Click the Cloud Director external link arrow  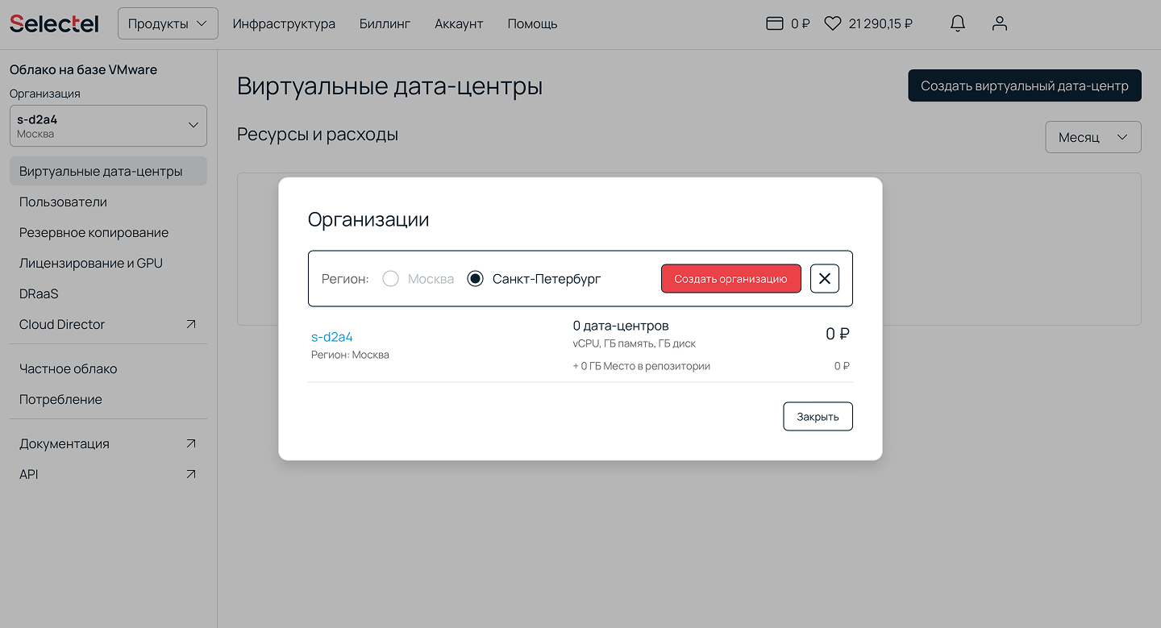[191, 324]
